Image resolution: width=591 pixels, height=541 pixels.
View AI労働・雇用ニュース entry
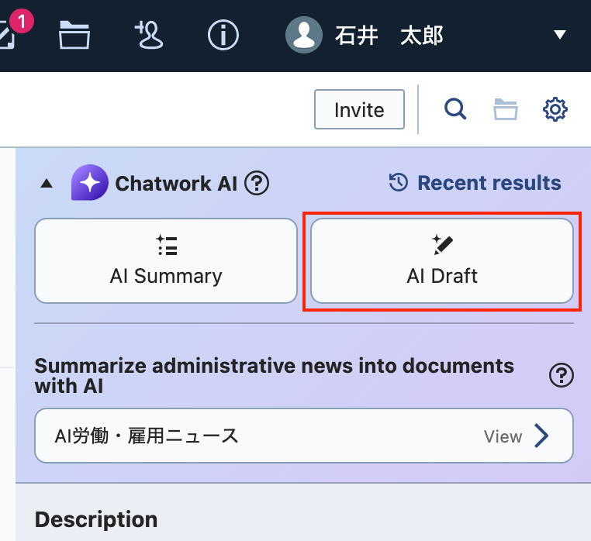[304, 436]
